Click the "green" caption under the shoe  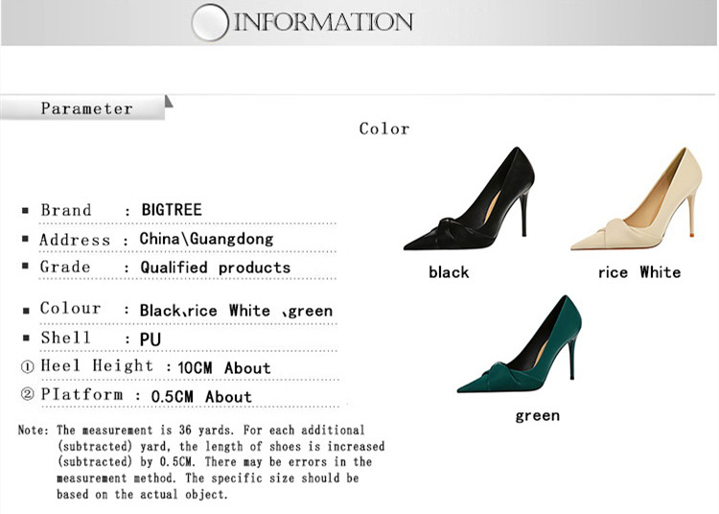click(x=537, y=415)
